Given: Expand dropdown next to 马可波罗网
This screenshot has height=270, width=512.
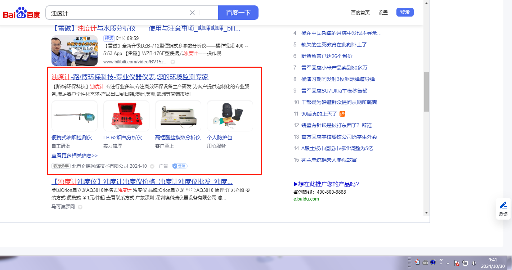Looking at the screenshot, I should tap(80, 207).
